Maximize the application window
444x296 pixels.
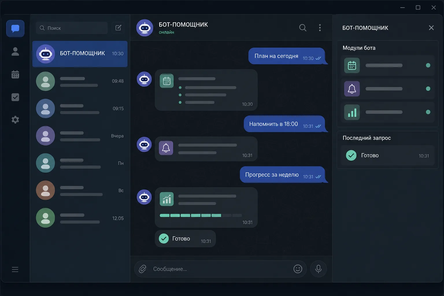tap(418, 8)
